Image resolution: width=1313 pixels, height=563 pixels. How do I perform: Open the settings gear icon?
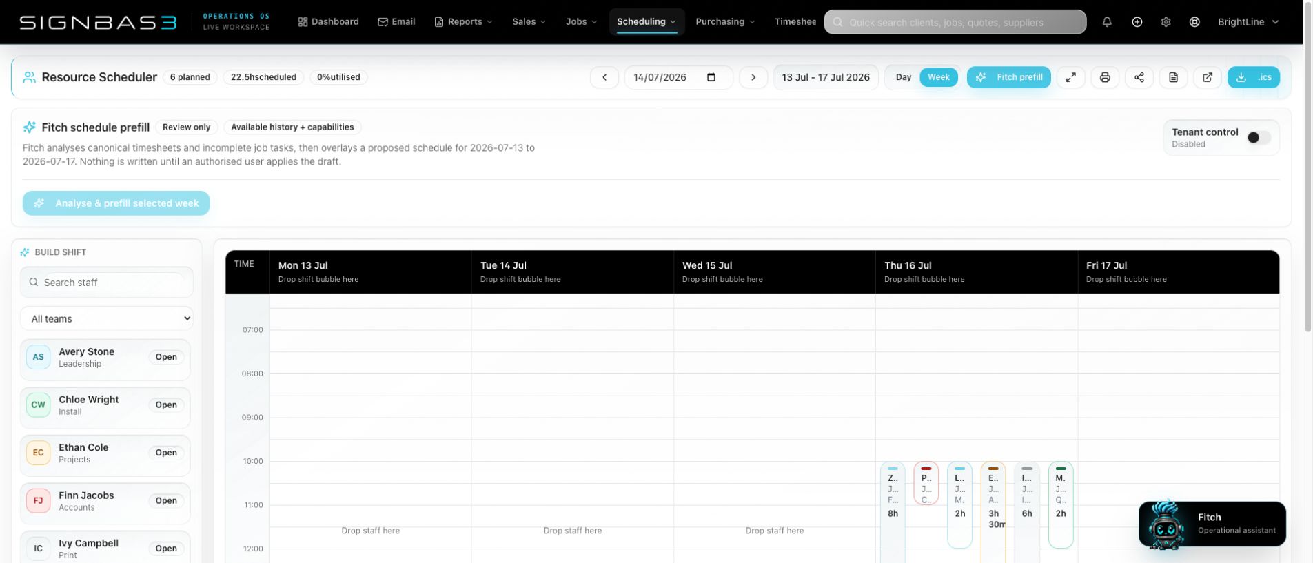[x=1166, y=22]
